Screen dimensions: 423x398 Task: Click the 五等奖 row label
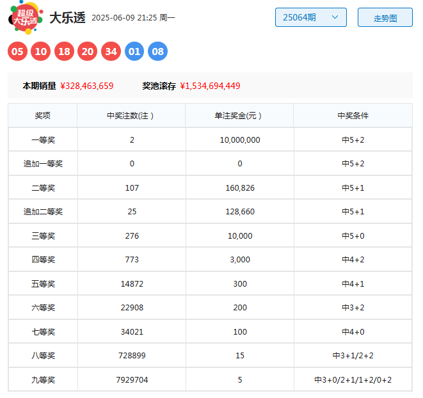43,284
